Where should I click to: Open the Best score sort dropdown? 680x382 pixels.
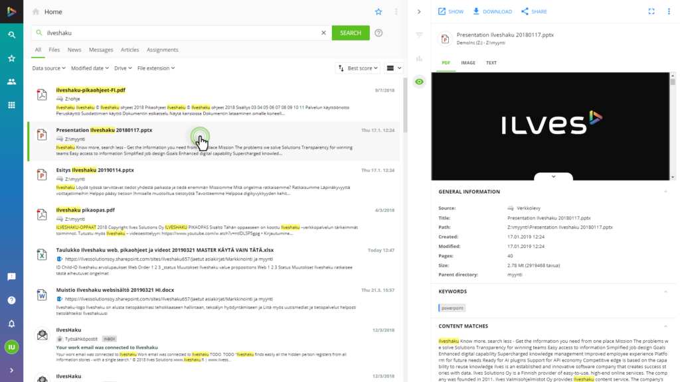pyautogui.click(x=358, y=68)
